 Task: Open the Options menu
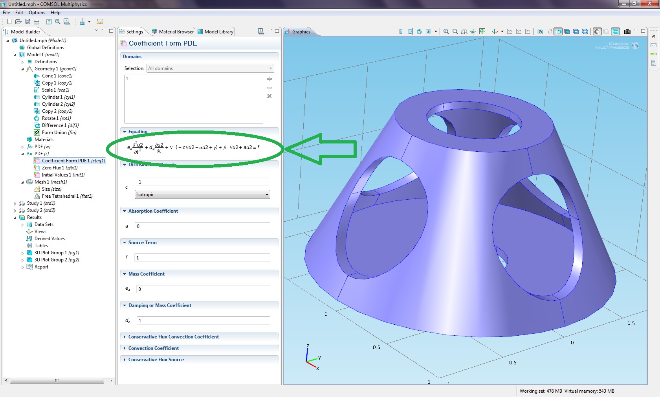click(37, 13)
